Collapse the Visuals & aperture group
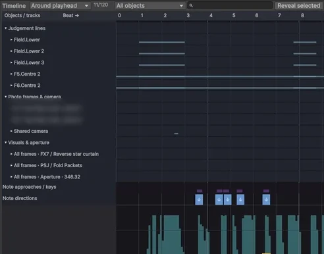The image size is (324, 254). click(x=6, y=143)
